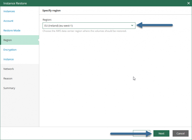Jump to the Encryption step

pos(10,50)
